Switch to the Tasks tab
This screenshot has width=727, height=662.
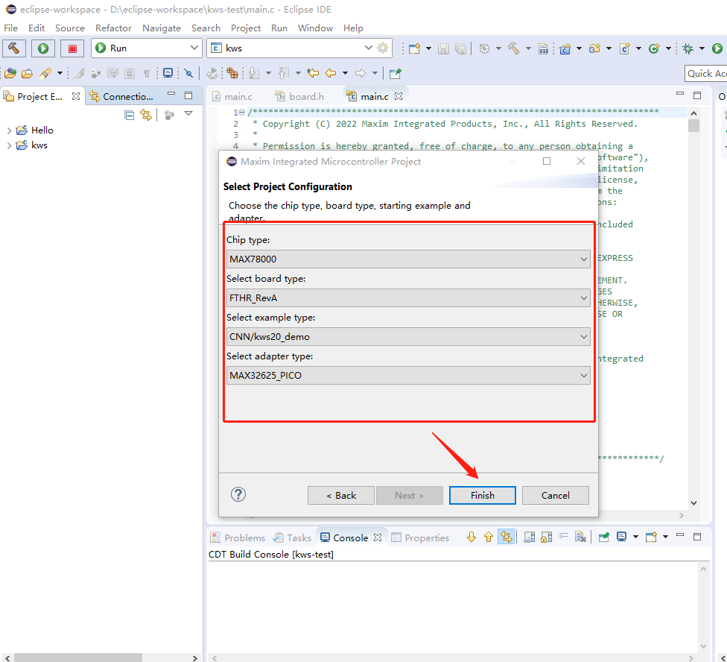pos(293,538)
